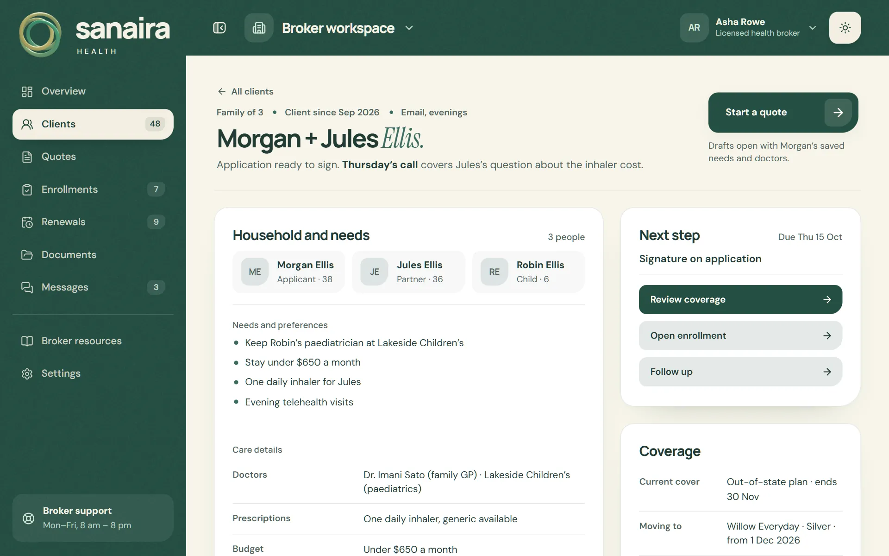Click 'Out-of-state plan · ends 30 Nov' value
Image resolution: width=889 pixels, height=556 pixels.
click(782, 489)
